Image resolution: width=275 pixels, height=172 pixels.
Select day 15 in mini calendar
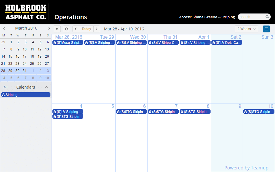pos(10,56)
